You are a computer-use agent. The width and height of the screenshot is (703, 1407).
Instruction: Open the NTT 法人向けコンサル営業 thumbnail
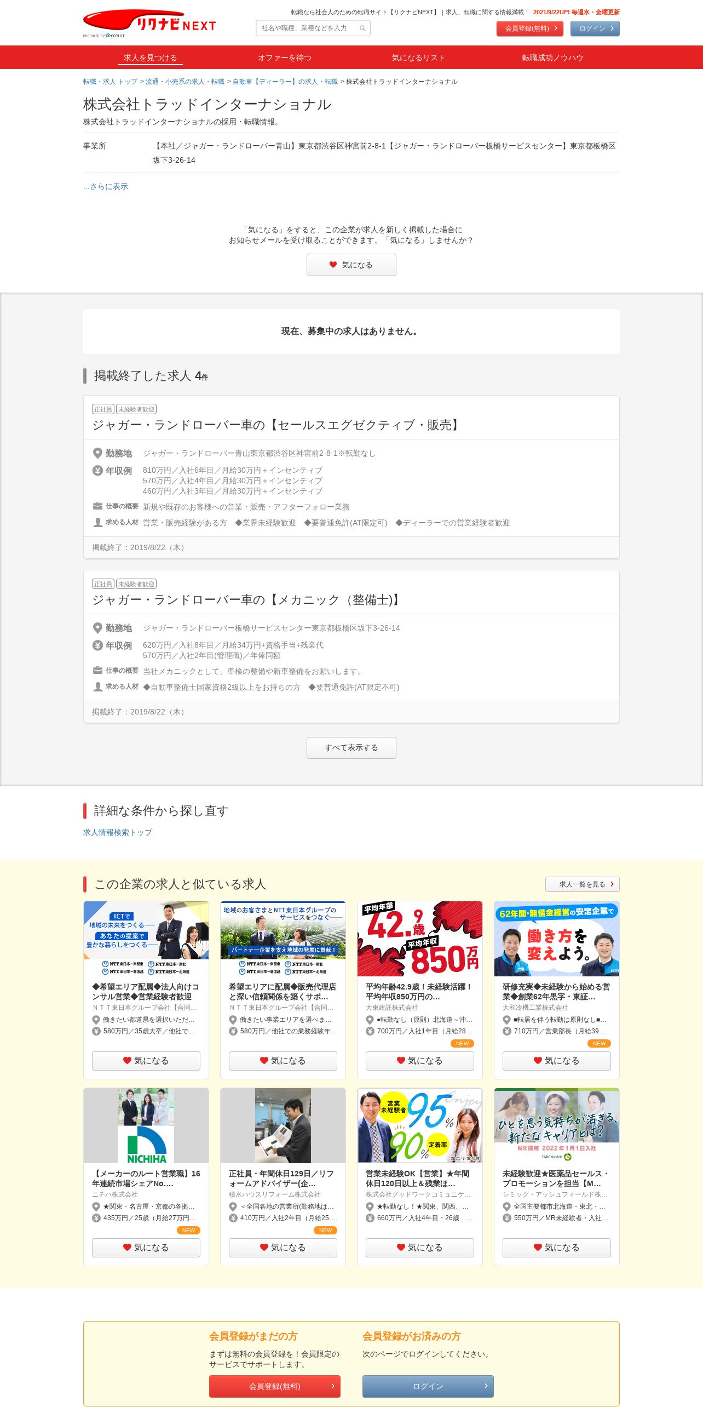coord(146,939)
